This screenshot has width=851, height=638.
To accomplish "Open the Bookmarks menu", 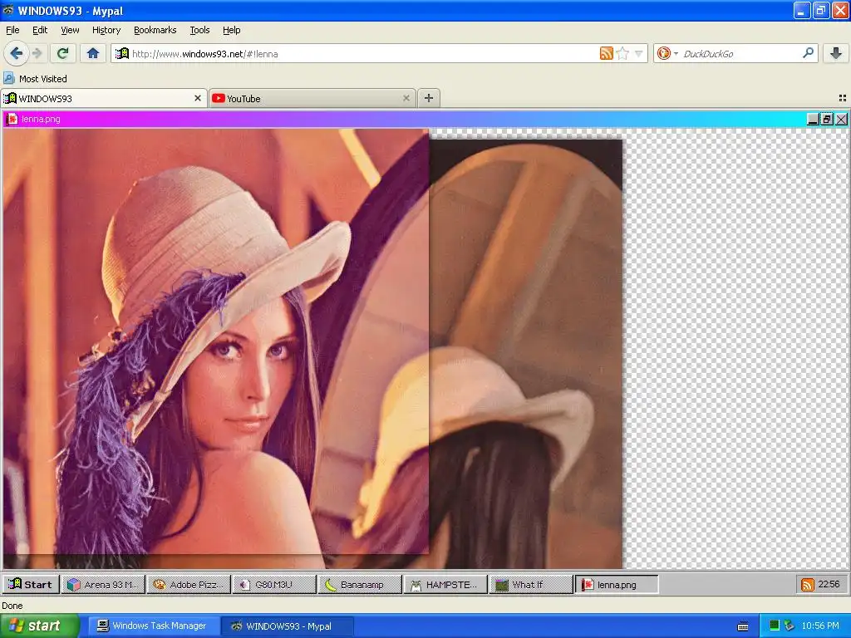I will click(x=155, y=30).
